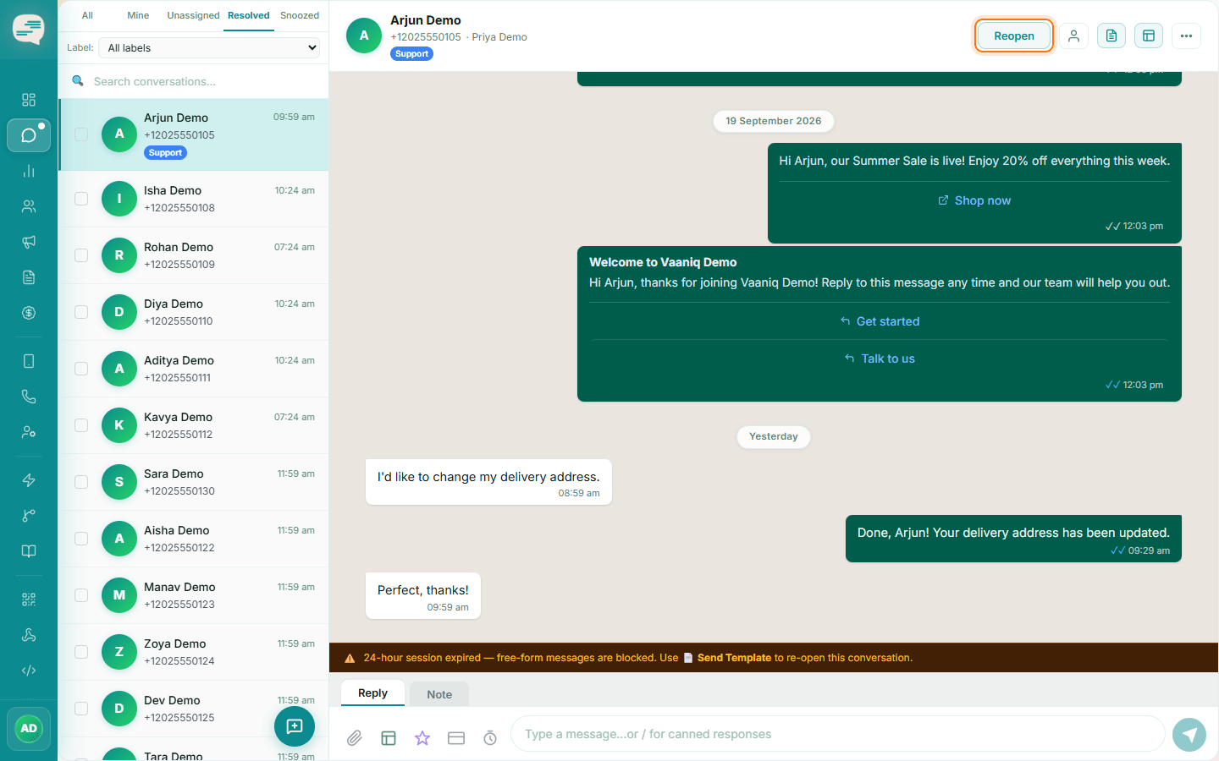Screen dimensions: 1219x761
Task: Click the Send Template link in warning banner
Action: click(734, 658)
